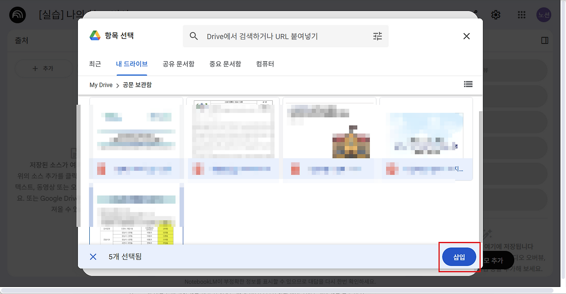Open the 노션 account avatar
The image size is (566, 294).
coord(544,15)
